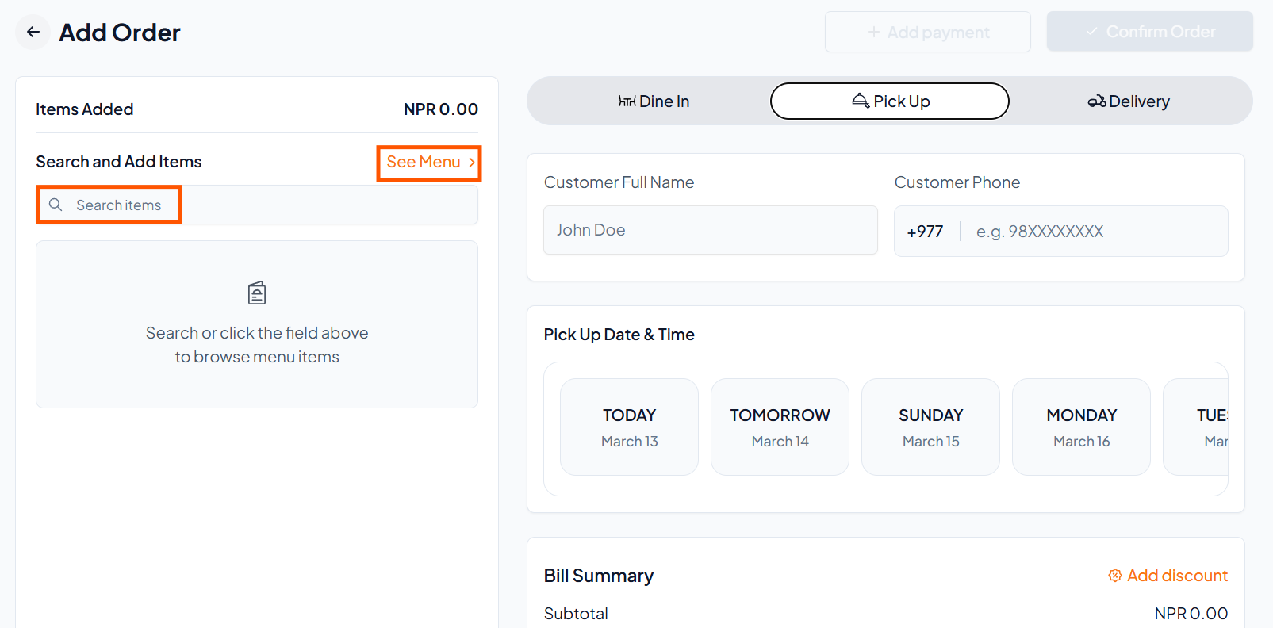
Task: Choose TOMORROW March 14 pickup date
Action: 780,427
